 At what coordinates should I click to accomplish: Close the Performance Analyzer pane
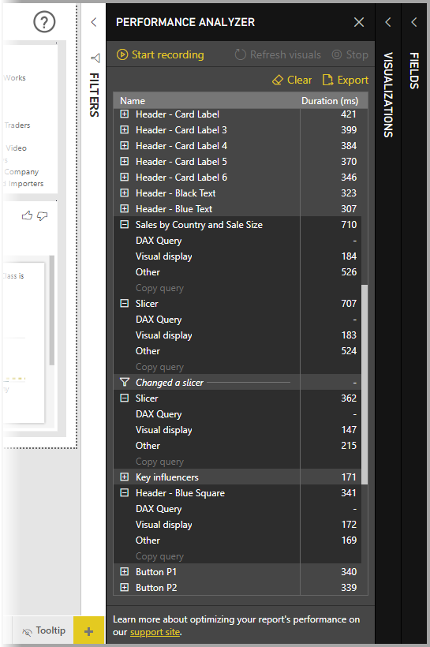pos(359,22)
